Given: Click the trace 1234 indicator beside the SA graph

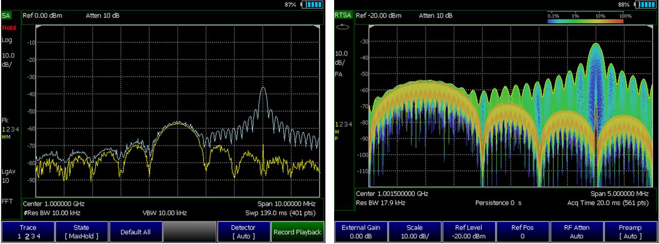Looking at the screenshot, I should coord(10,129).
